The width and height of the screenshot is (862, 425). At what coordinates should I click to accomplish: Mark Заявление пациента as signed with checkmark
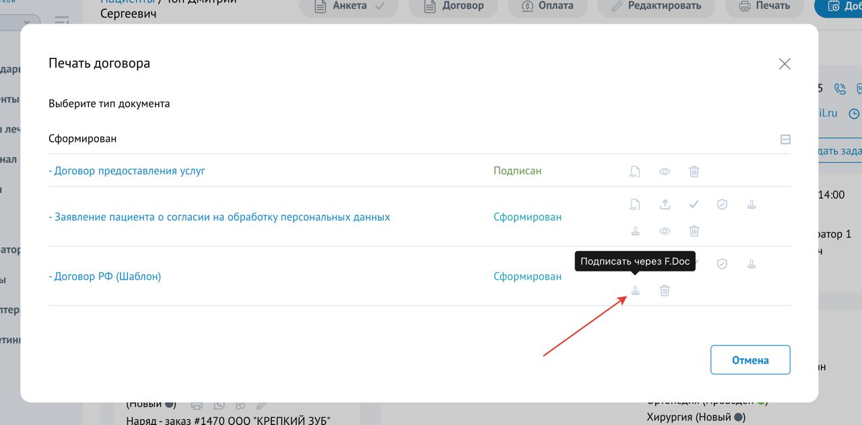[x=694, y=204]
